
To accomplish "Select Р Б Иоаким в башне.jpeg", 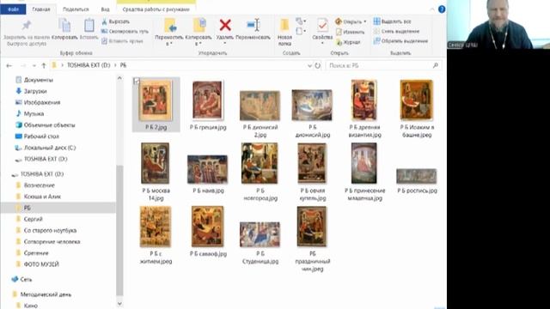I will (x=417, y=109).
